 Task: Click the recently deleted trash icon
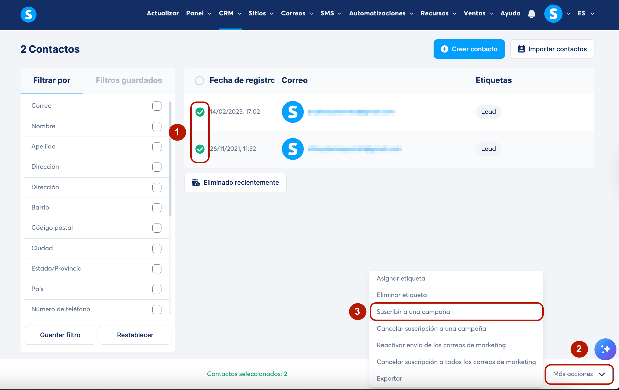(x=196, y=182)
